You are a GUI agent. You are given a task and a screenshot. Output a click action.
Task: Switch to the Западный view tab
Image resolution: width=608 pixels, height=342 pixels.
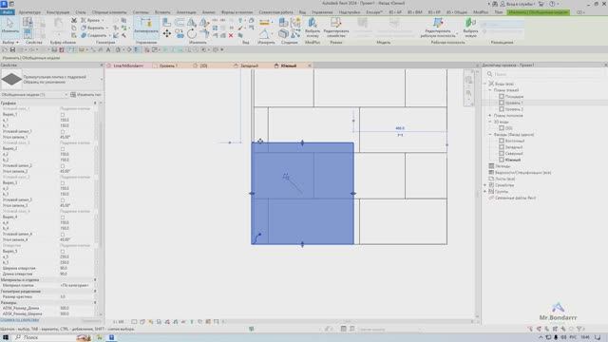click(x=249, y=66)
